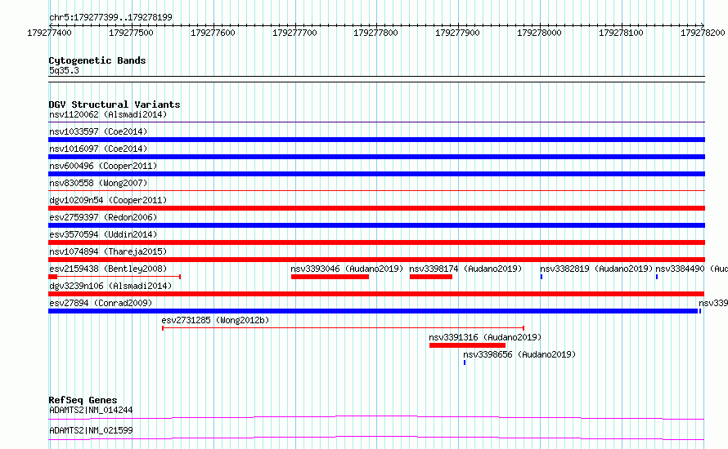Click the small blue nsv3398656 marker

[x=465, y=362]
